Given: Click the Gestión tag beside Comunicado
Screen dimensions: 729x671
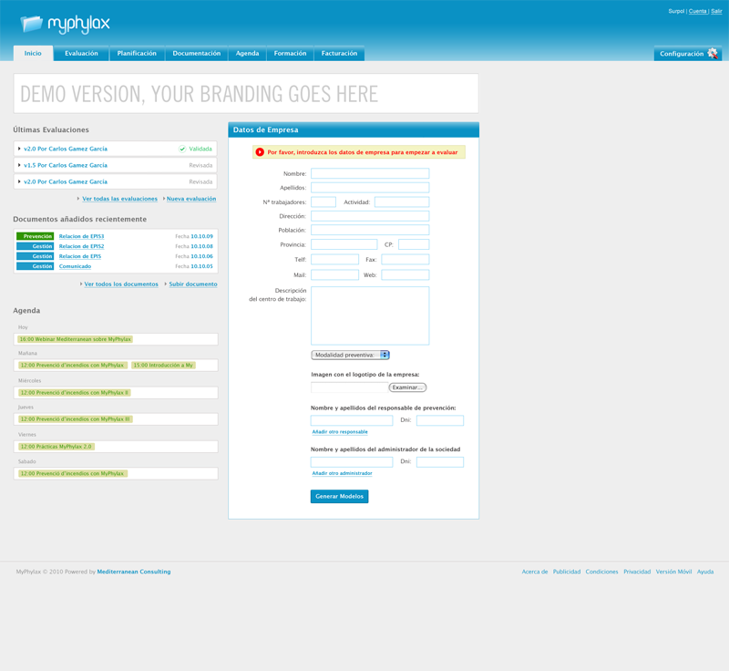Looking at the screenshot, I should tap(36, 266).
